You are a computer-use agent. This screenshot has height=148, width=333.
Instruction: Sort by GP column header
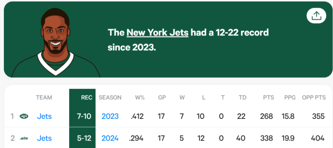tap(162, 97)
